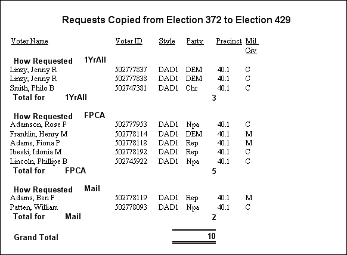Click the Grand Total value 10
The width and height of the screenshot is (347, 255).
point(211,236)
